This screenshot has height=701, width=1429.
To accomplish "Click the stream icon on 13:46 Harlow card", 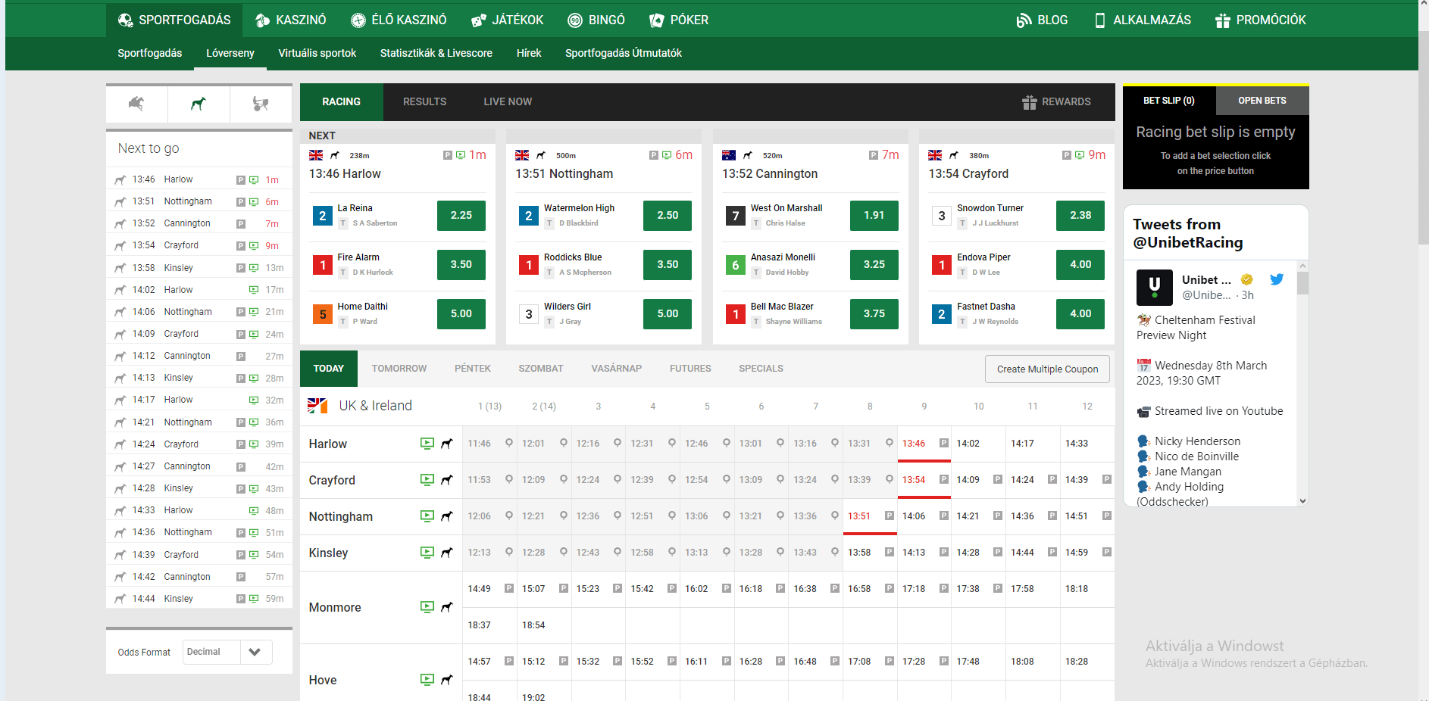I will click(461, 155).
